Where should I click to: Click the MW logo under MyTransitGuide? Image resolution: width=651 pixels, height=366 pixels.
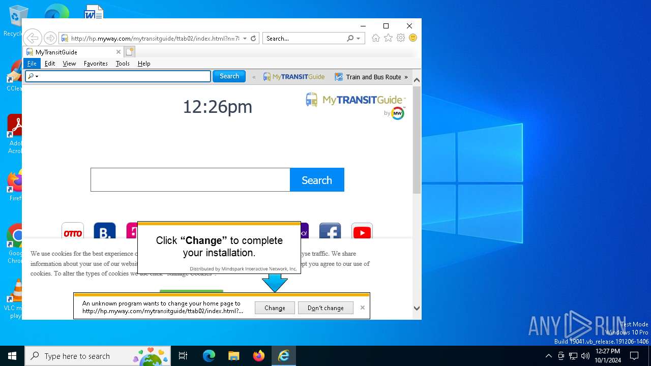(398, 113)
